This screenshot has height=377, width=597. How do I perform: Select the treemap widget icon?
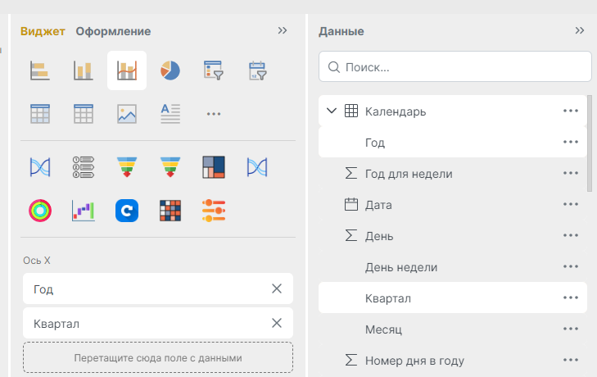point(214,167)
